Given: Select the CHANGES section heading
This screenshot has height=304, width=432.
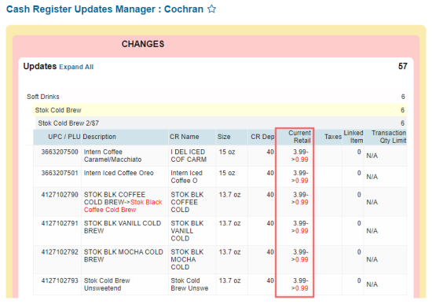Looking at the screenshot, I should pyautogui.click(x=143, y=44).
